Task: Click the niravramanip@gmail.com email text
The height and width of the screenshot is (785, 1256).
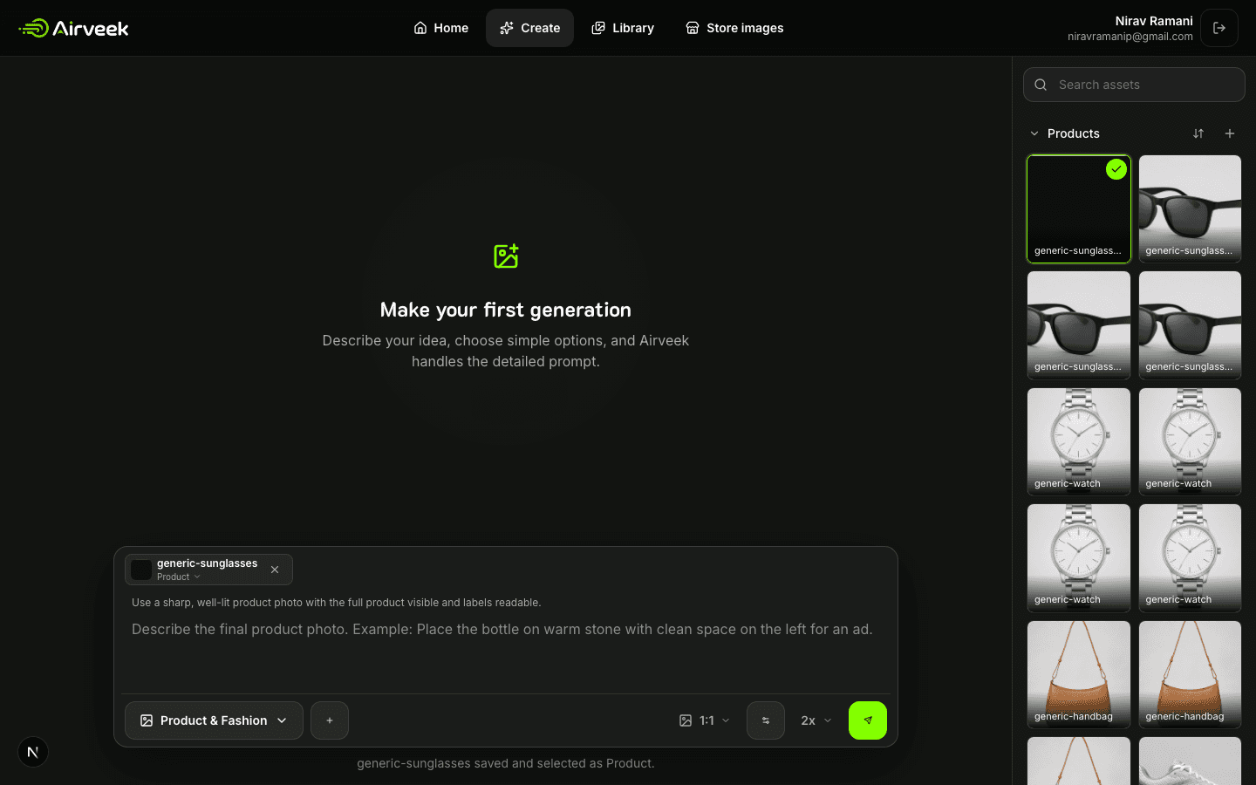Action: pos(1130,37)
